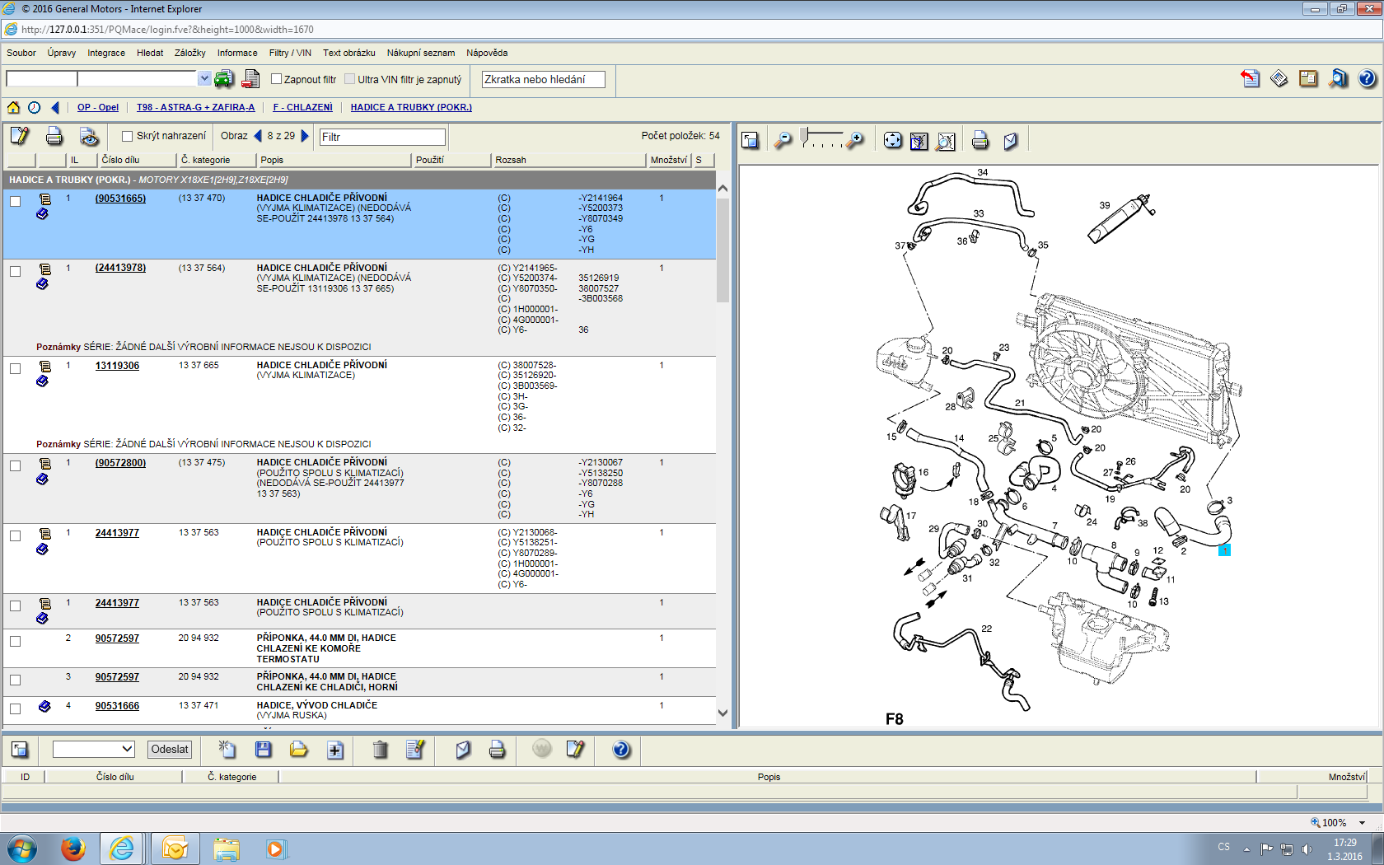Open the dropdown beside the Odeslat button
The image size is (1384, 865).
tap(127, 749)
